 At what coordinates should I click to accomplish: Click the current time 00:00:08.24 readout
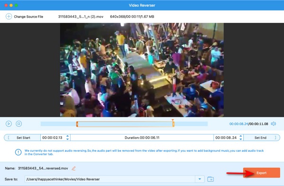click(x=239, y=124)
